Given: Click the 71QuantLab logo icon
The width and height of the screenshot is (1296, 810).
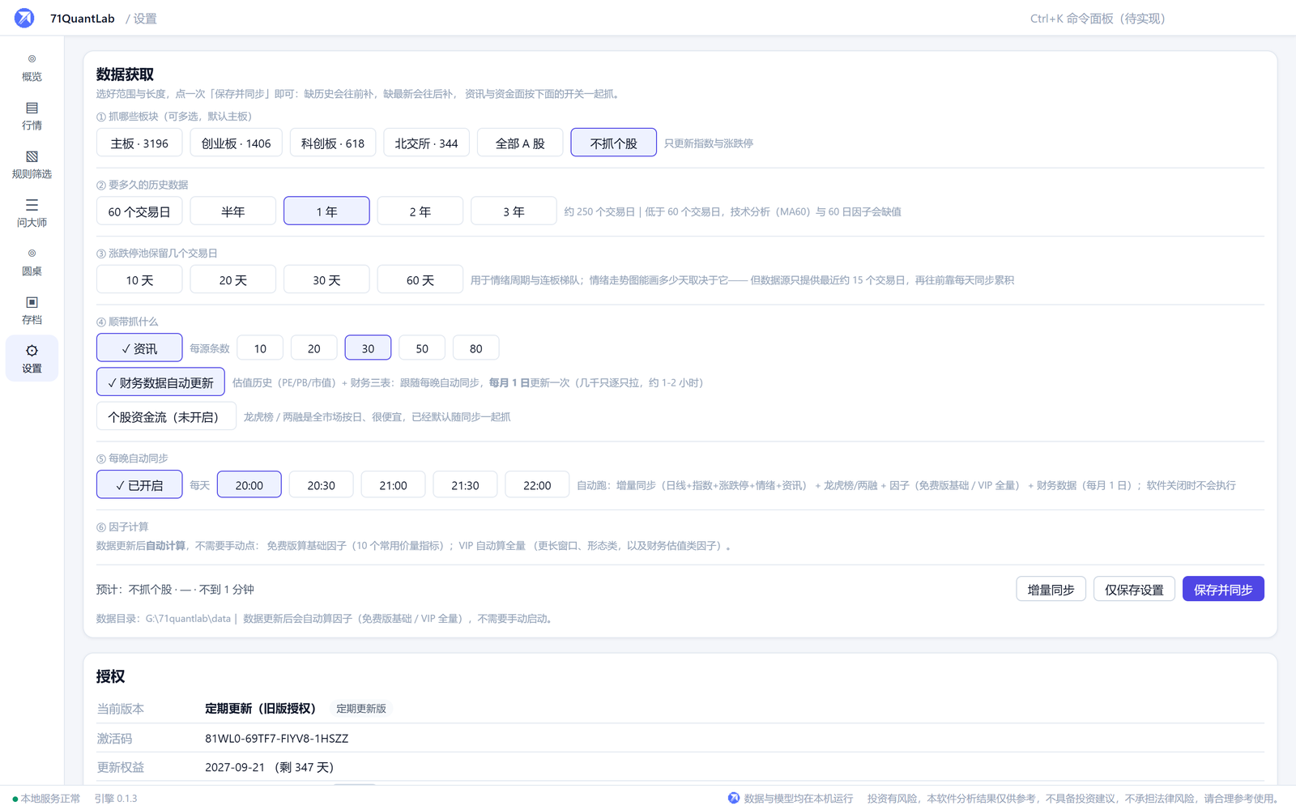Looking at the screenshot, I should point(24,18).
